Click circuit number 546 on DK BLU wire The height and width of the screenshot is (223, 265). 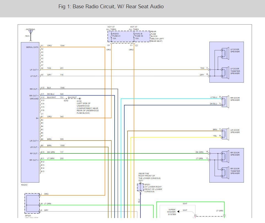point(62,94)
